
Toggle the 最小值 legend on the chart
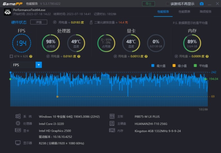pyautogui.click(x=180, y=66)
